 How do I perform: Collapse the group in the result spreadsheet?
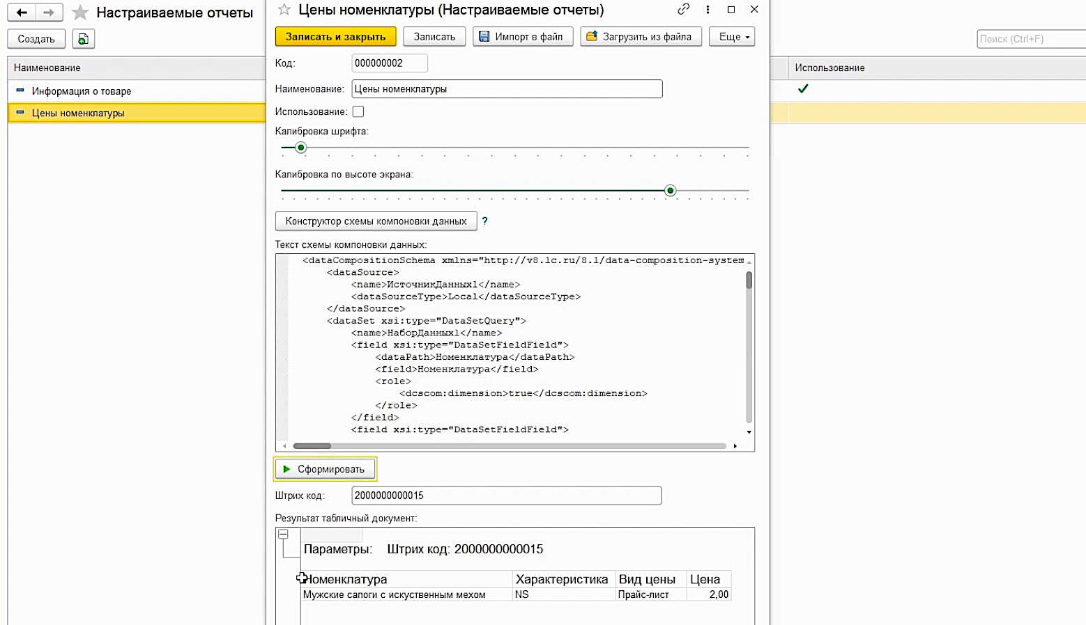click(283, 534)
